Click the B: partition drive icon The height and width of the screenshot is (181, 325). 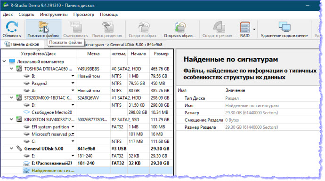pos(26,76)
